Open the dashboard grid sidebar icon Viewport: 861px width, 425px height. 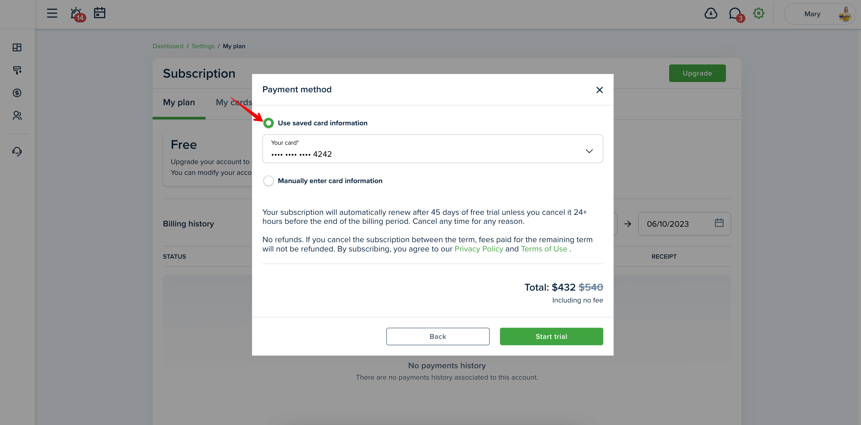[17, 47]
